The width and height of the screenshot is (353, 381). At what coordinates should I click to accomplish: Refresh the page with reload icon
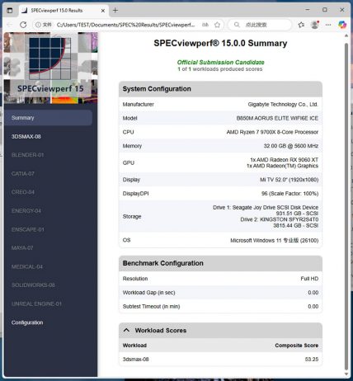[x=23, y=25]
